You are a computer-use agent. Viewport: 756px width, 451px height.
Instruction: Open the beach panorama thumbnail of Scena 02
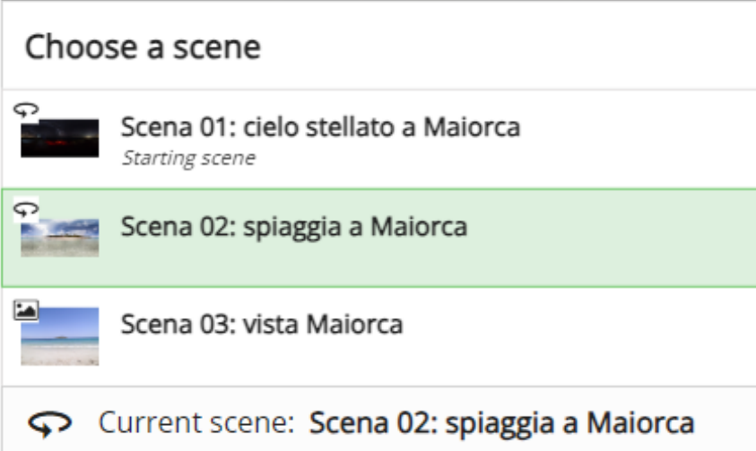pos(60,238)
